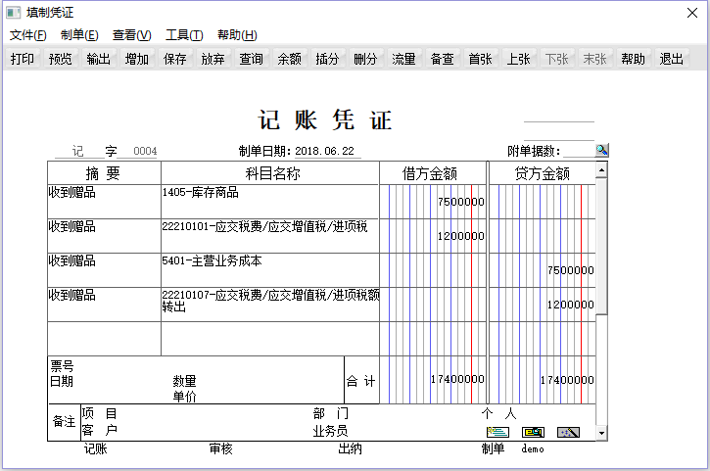The image size is (710, 471).
Task: Click the 制单 demo preparer label
Action: pos(512,448)
